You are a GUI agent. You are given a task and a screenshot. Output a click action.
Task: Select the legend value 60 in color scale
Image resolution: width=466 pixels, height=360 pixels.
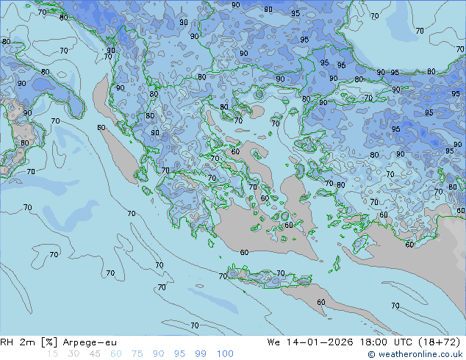coord(116,354)
